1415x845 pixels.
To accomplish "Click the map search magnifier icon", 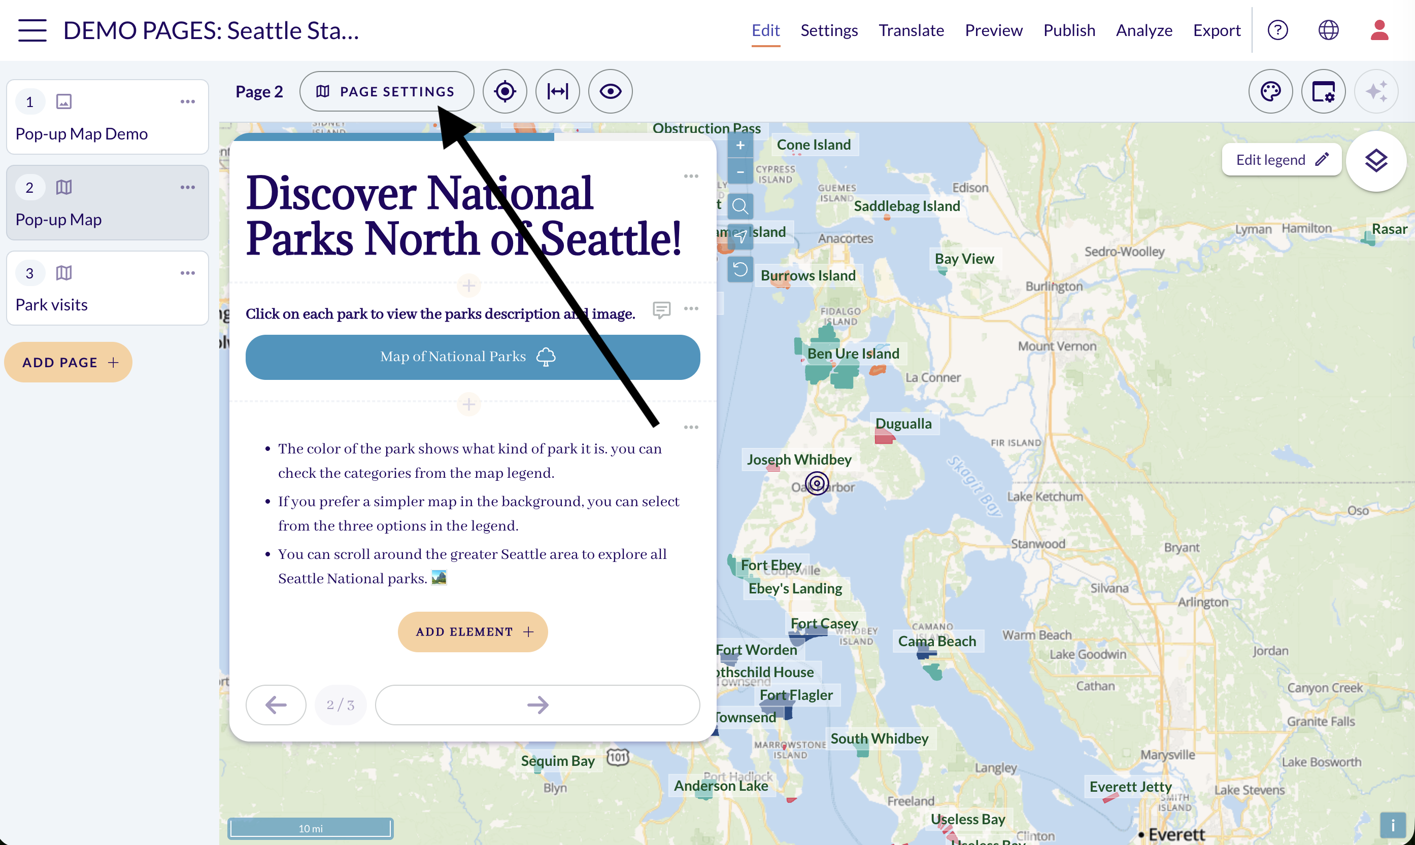I will [740, 206].
